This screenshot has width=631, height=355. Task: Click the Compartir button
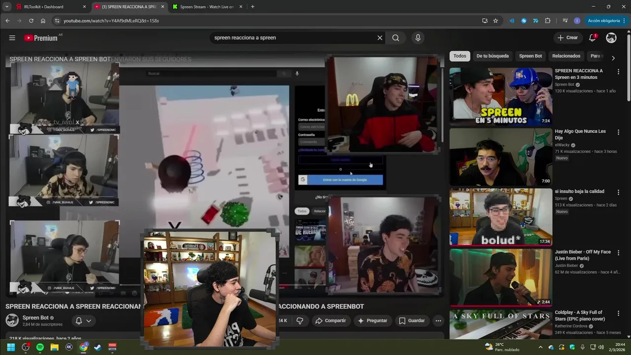tap(330, 320)
